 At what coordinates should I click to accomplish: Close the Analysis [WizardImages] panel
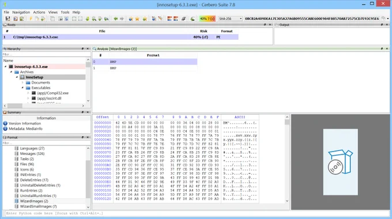click(x=387, y=49)
